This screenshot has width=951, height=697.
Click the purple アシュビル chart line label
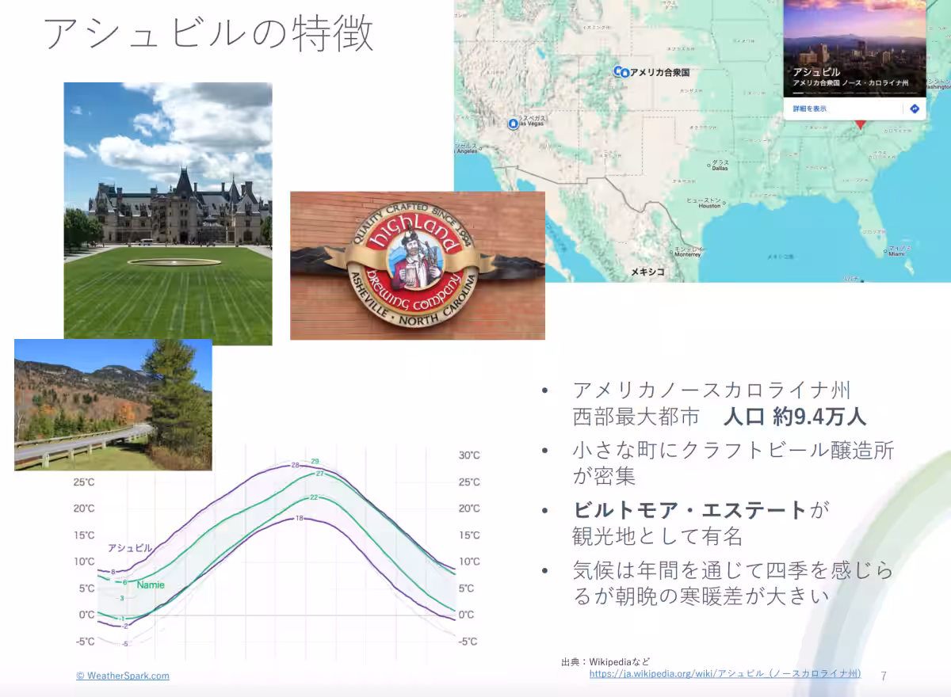click(130, 547)
